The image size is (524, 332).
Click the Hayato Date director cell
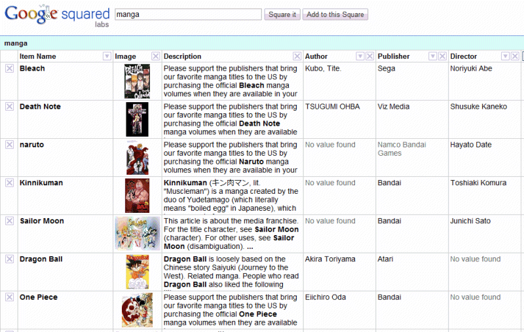471,145
